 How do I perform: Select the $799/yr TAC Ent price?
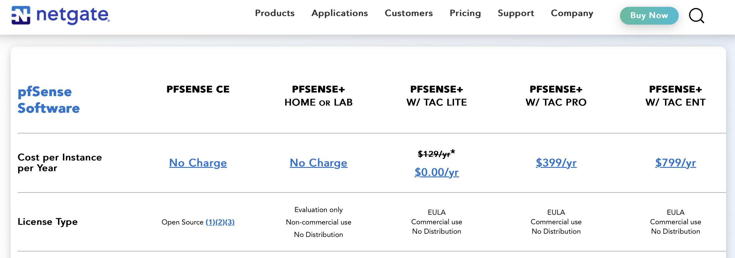(x=676, y=163)
